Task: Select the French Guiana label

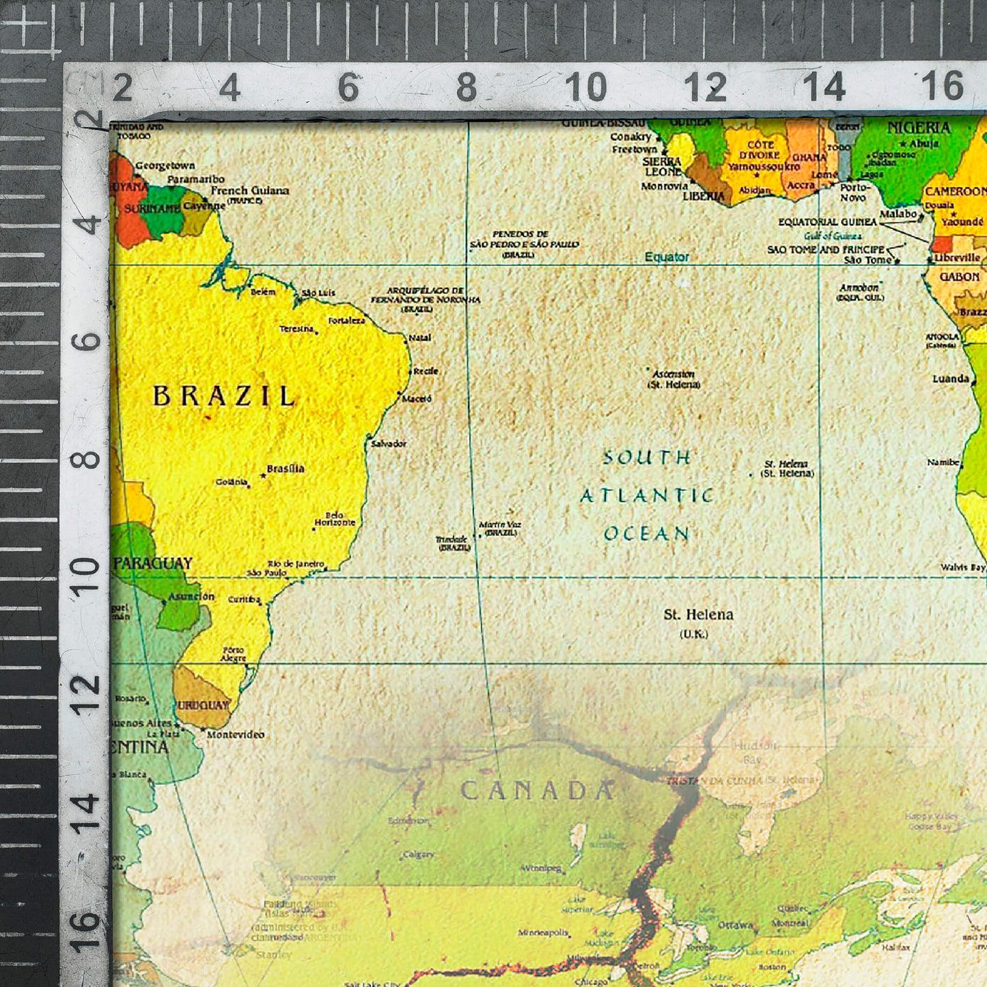Action: (249, 191)
